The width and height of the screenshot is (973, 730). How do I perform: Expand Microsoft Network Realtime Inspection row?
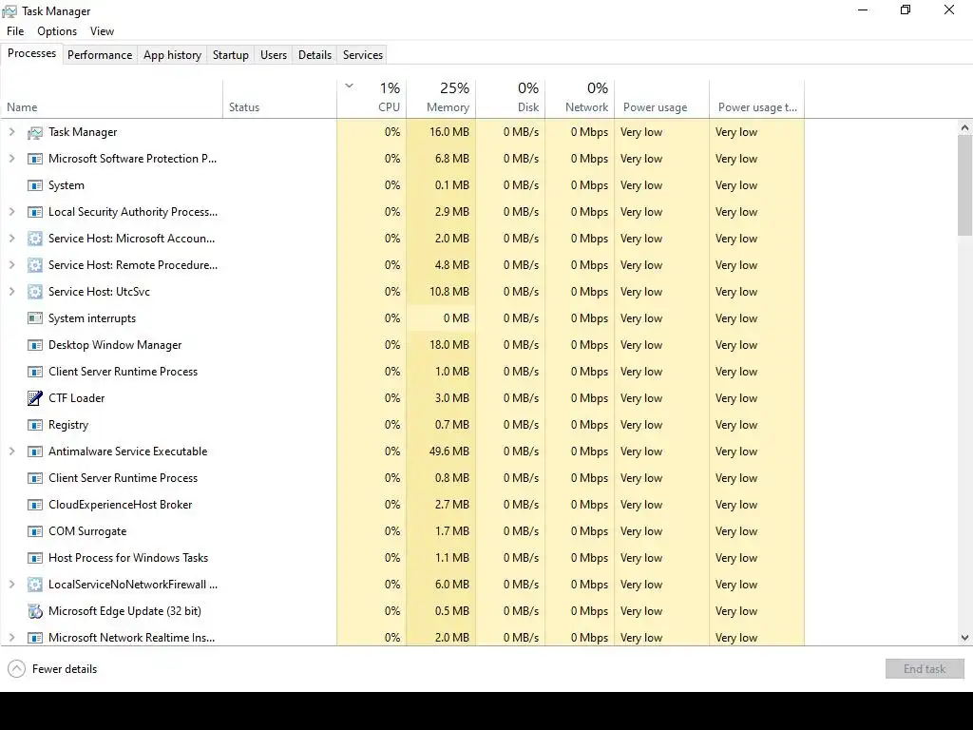pos(11,638)
